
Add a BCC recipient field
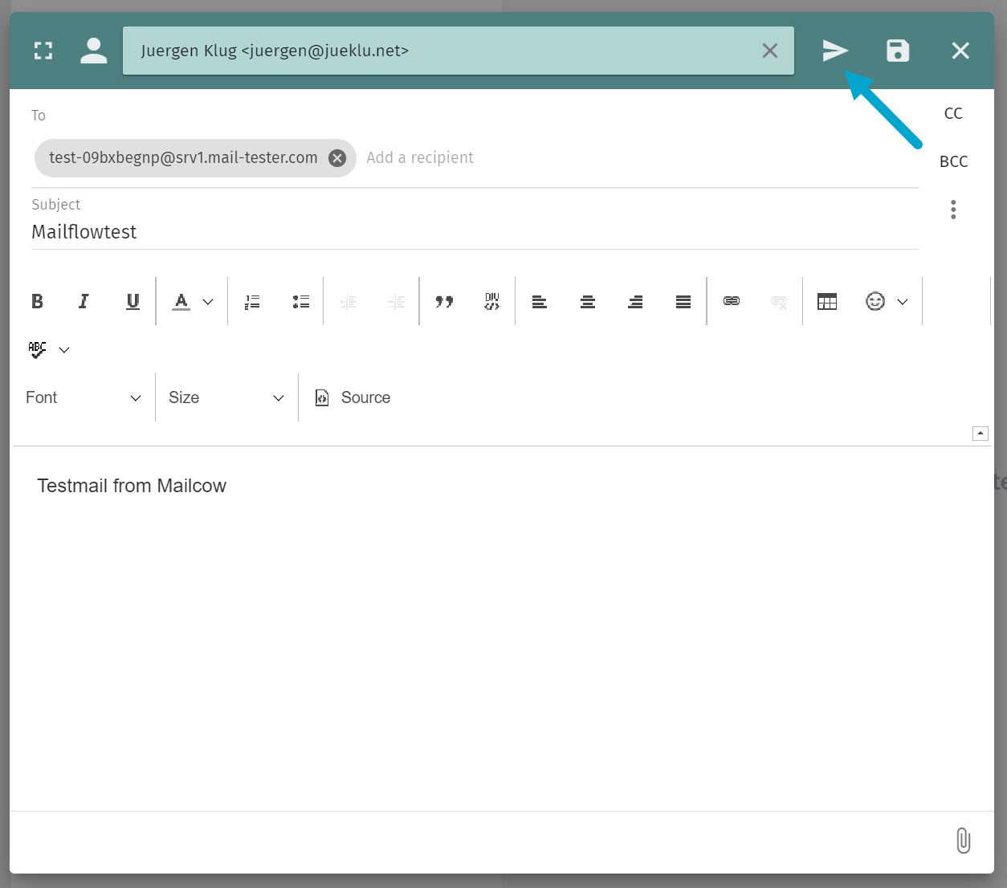953,161
